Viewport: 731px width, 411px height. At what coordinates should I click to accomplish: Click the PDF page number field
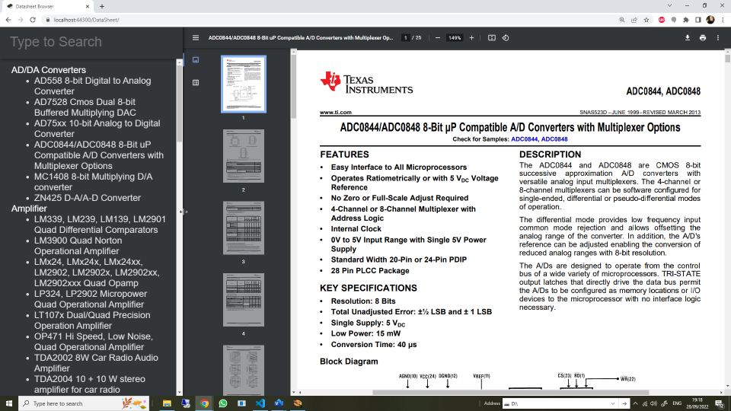point(406,38)
